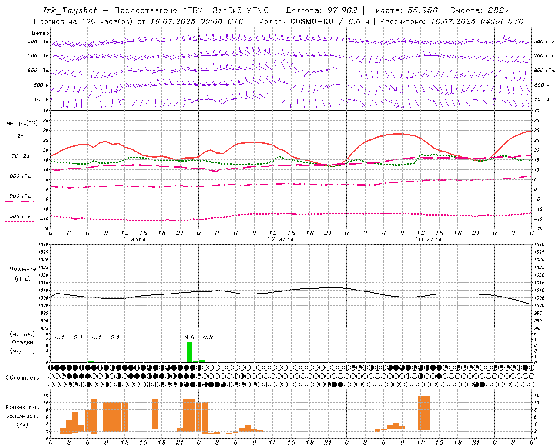
Task: Click the '18 июля' date label
Action: (x=428, y=239)
